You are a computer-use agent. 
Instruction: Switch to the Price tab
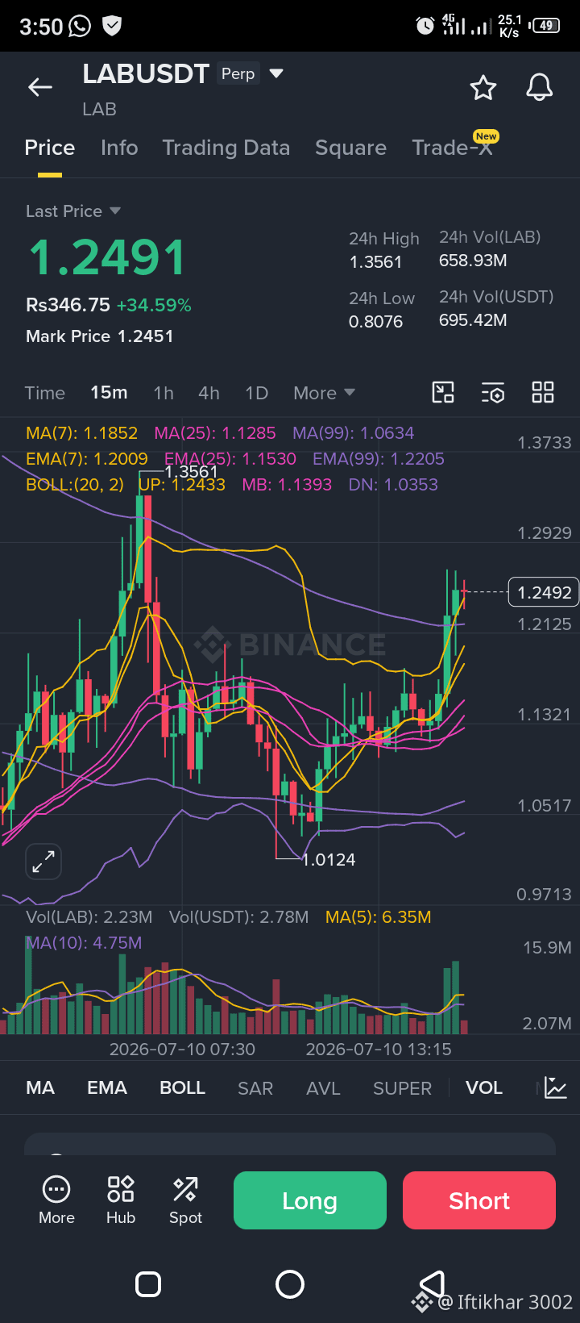tap(50, 148)
